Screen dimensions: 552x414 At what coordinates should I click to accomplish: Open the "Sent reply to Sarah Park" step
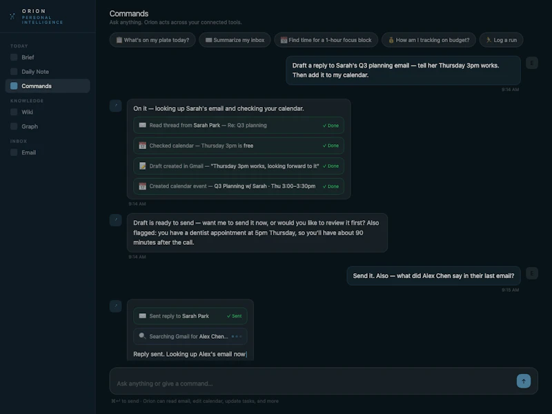pos(190,316)
